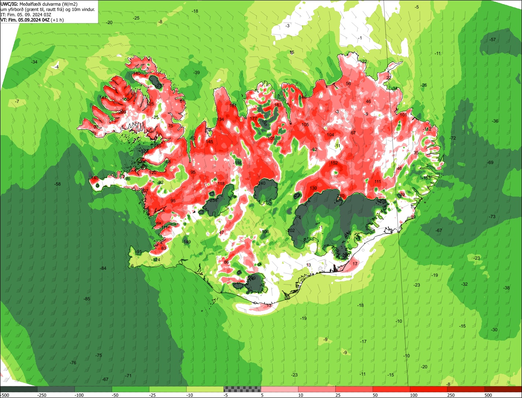
Task: Click the 'VT: Fim. 05.09.2024 04Z (+1 h)' line
Action: (x=32, y=20)
